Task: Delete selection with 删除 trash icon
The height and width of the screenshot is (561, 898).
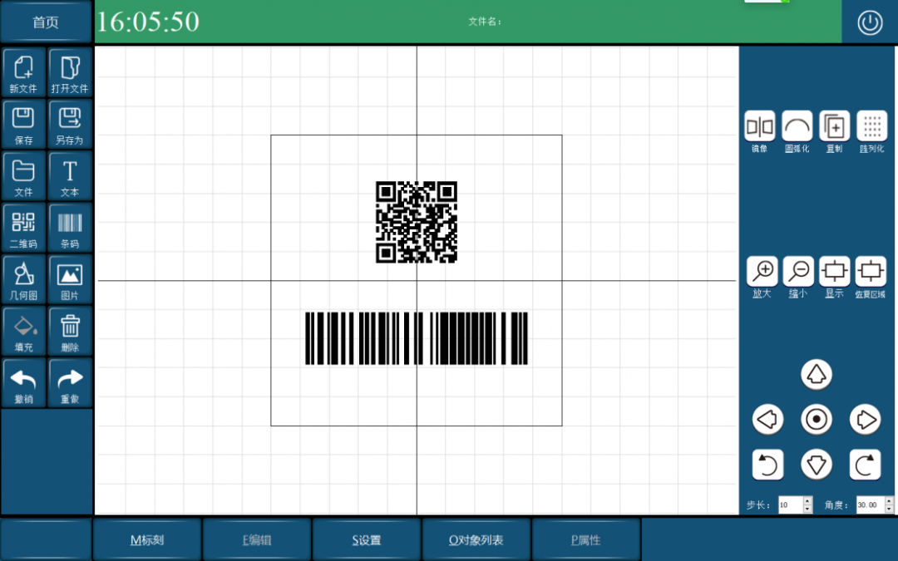Action: point(70,332)
